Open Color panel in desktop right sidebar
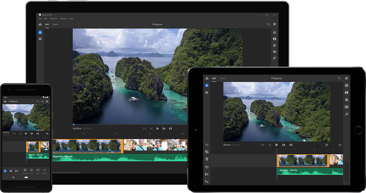366x193 pixels. pyautogui.click(x=274, y=45)
